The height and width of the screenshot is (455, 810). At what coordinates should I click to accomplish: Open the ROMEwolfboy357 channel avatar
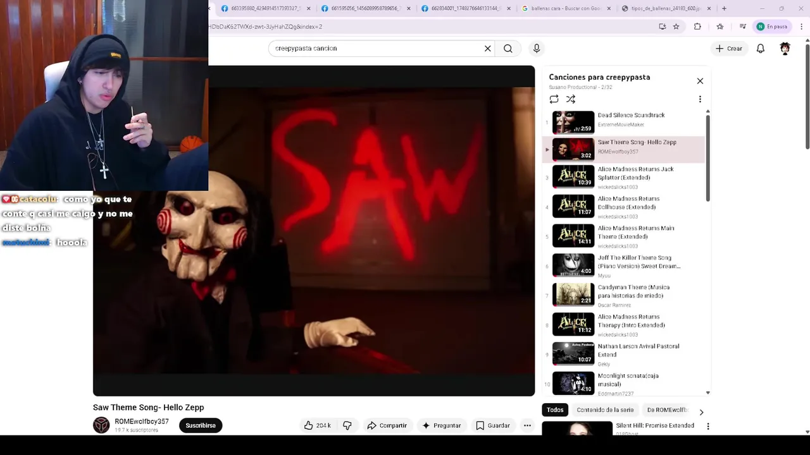click(101, 425)
